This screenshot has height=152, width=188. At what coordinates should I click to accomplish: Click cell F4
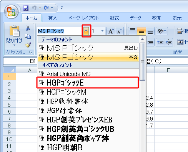click(x=168, y=98)
